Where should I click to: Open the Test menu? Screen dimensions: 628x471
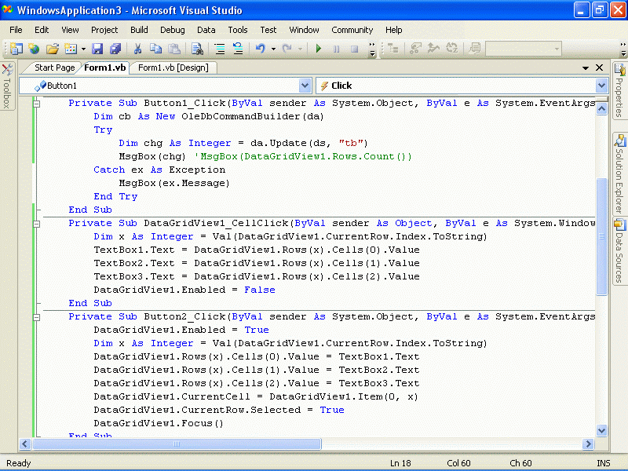(x=268, y=30)
